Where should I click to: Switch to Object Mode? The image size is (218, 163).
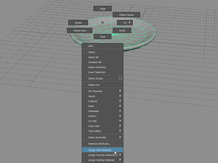126,15
